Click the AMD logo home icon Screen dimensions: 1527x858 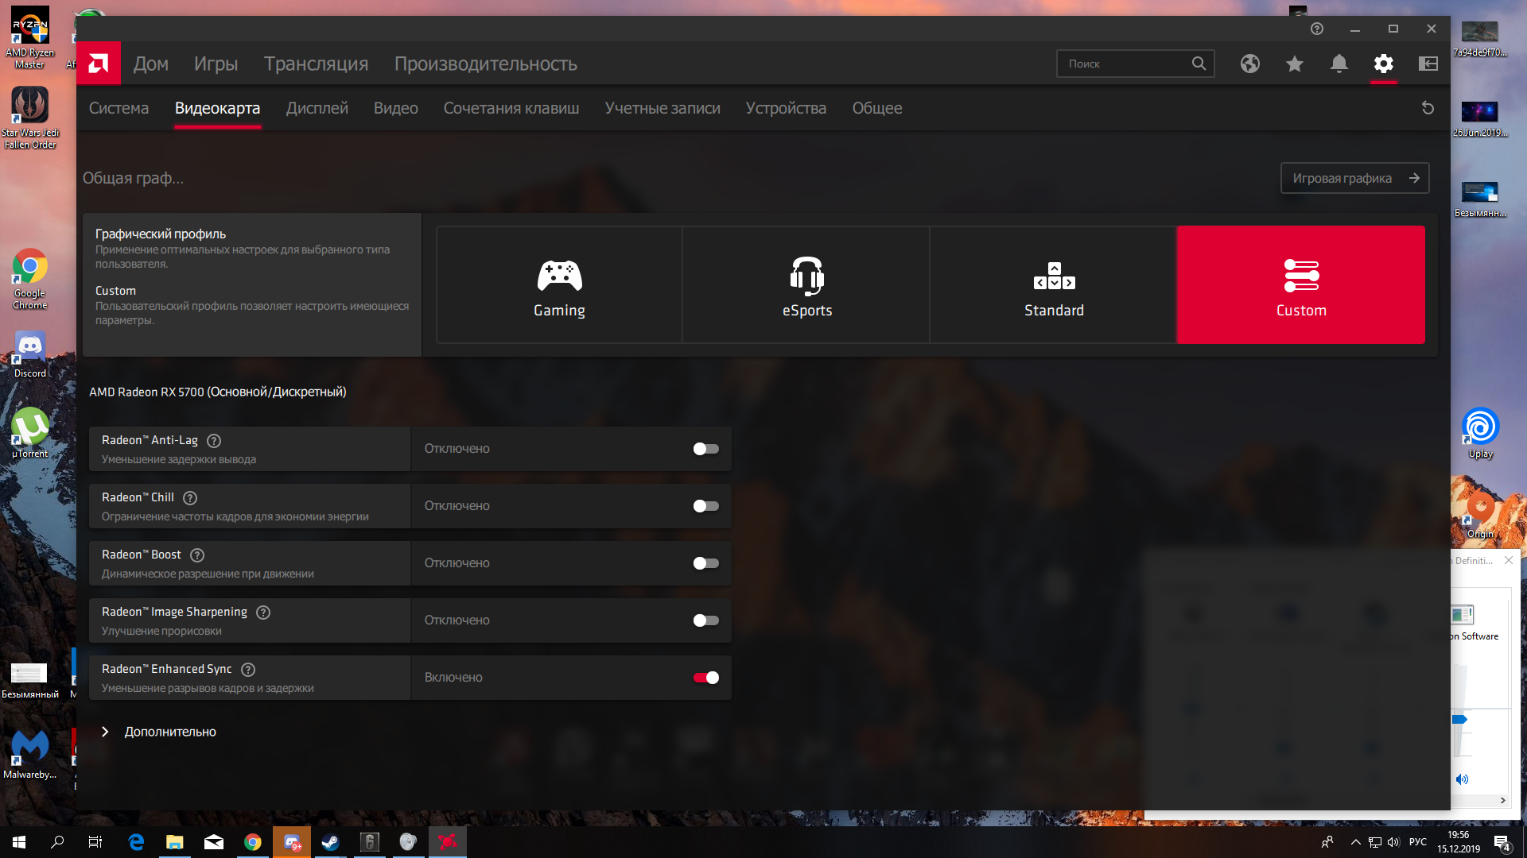point(99,64)
